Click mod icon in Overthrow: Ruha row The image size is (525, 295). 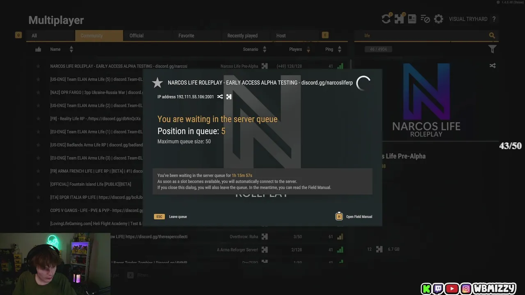265,236
